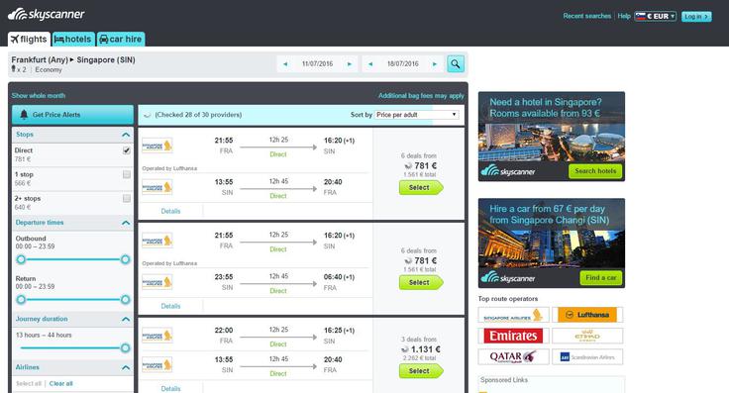Uncheck the Direct flights checkbox
This screenshot has height=393, width=729.
pos(126,150)
